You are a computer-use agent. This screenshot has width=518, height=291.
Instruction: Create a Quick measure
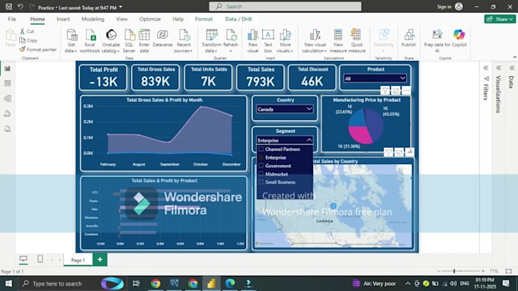point(357,41)
